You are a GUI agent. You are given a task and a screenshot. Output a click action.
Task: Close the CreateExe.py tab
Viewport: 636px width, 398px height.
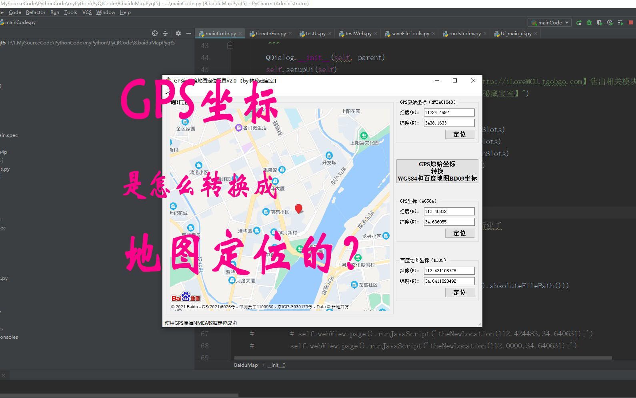pos(290,34)
